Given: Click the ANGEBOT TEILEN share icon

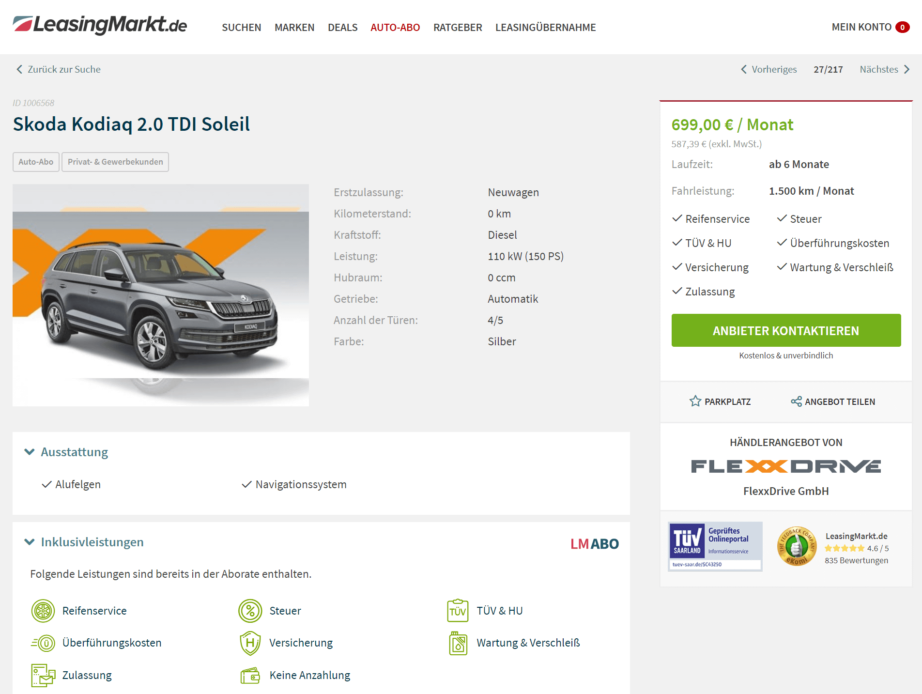Looking at the screenshot, I should (796, 401).
